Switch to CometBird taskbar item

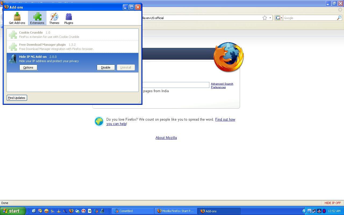coord(133,211)
